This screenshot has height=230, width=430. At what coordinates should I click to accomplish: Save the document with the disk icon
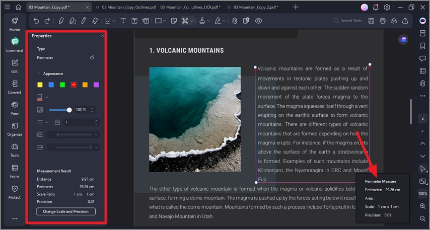[x=371, y=21]
